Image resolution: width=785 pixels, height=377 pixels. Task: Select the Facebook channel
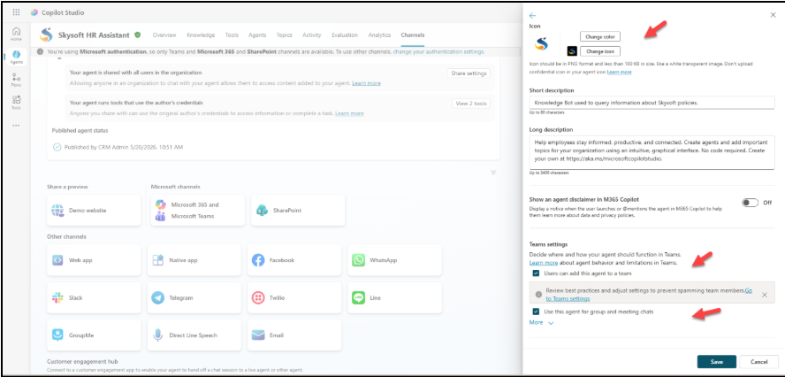(x=295, y=260)
